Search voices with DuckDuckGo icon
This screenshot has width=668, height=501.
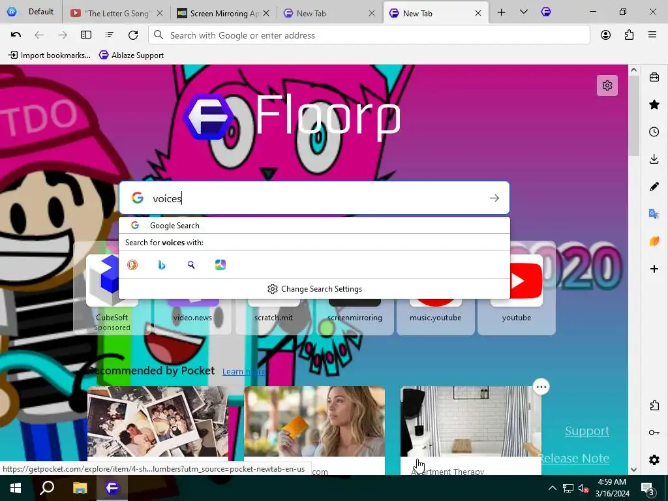coord(132,265)
